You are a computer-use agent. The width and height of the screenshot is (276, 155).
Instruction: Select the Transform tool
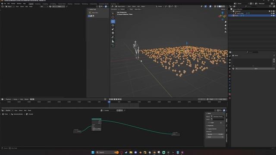(113, 33)
